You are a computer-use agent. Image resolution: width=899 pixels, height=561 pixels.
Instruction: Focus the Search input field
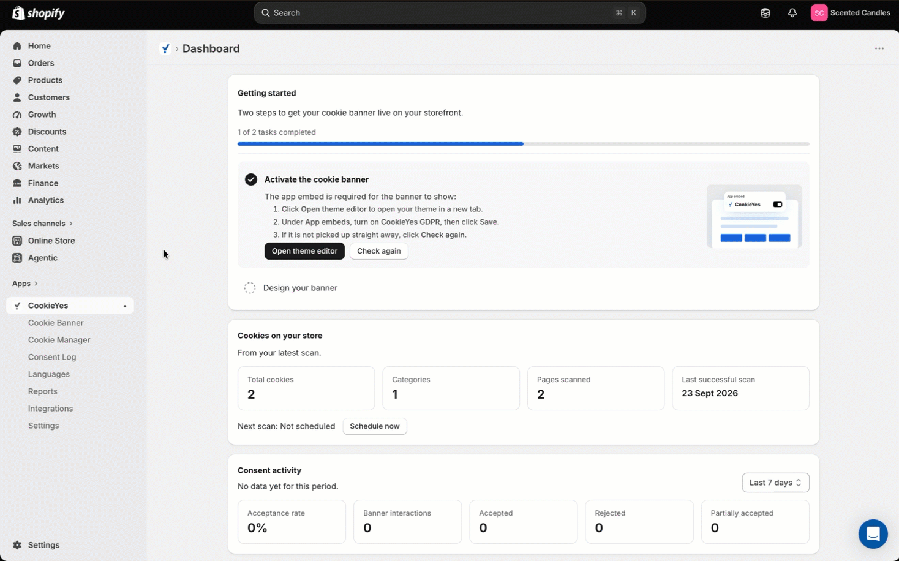point(449,13)
